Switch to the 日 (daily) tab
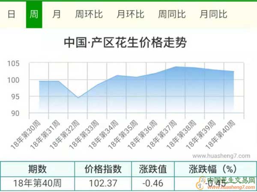The height and width of the screenshot is (192, 257). point(12,14)
